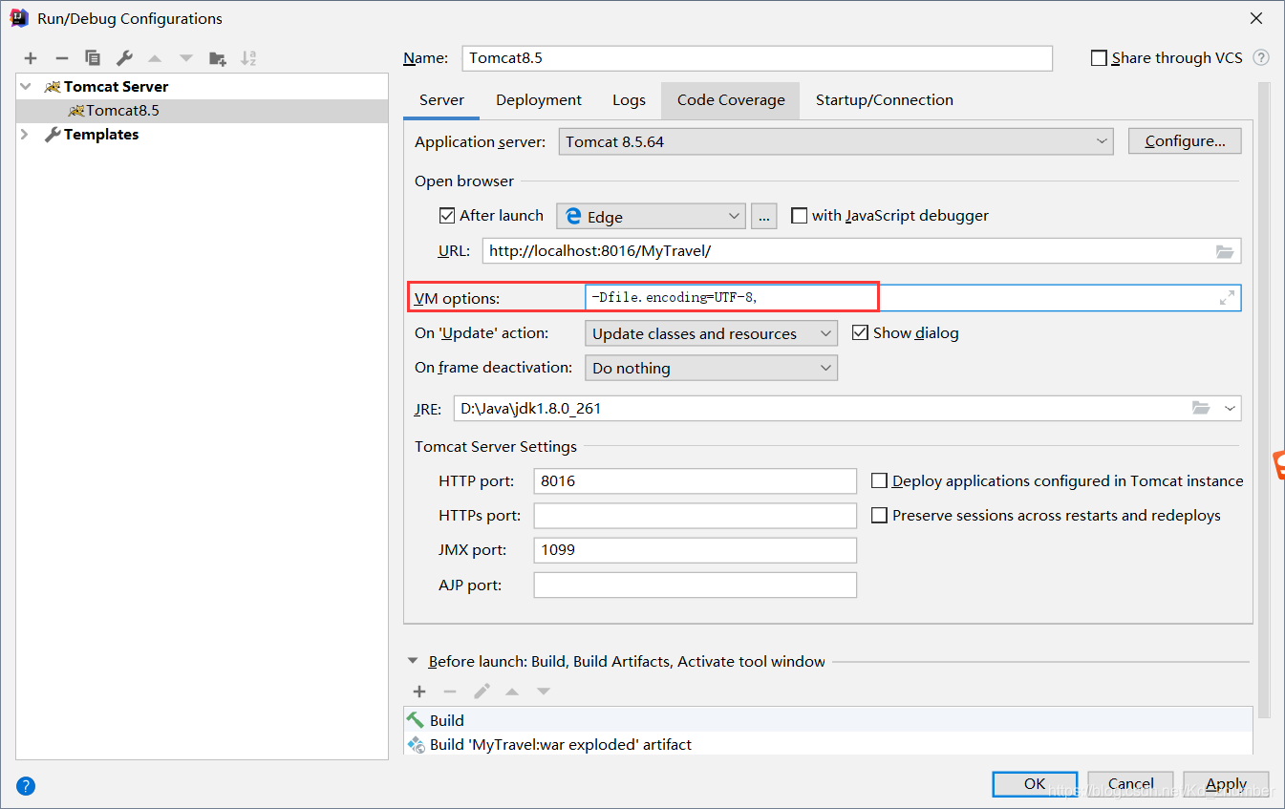Sort configurations alphabetically
Image resolution: width=1285 pixels, height=809 pixels.
[248, 58]
